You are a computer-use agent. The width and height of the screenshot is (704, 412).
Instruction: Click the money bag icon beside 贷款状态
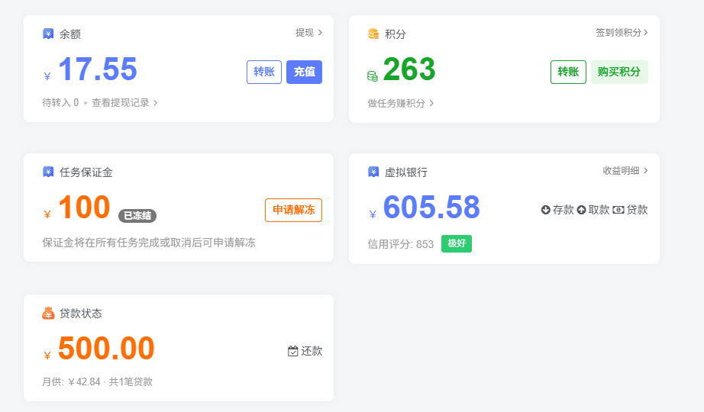48,313
